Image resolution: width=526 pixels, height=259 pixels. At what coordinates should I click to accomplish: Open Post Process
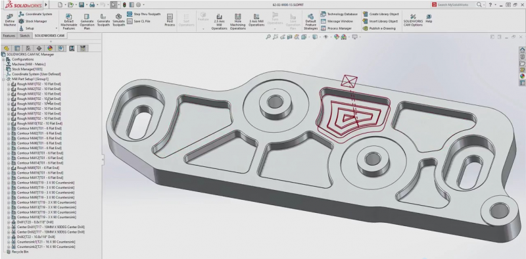click(170, 20)
